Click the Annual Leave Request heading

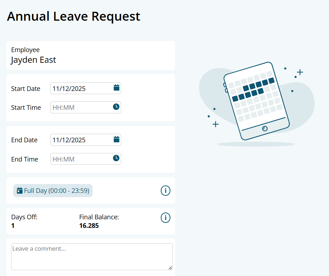[73, 16]
